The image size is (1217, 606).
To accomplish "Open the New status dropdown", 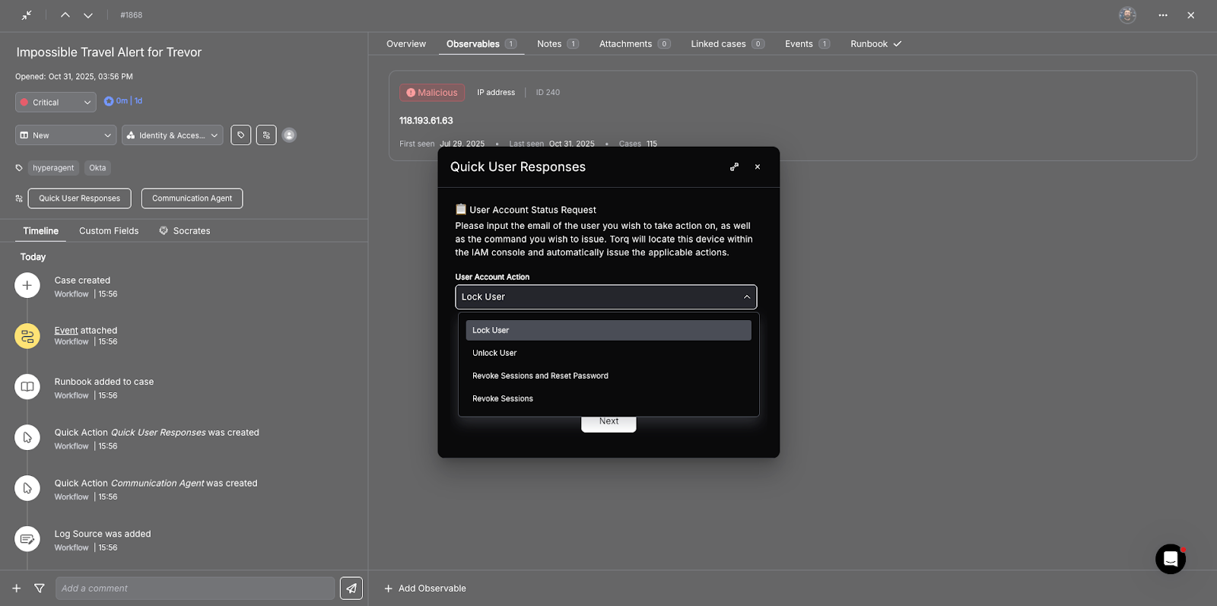I will (x=65, y=135).
